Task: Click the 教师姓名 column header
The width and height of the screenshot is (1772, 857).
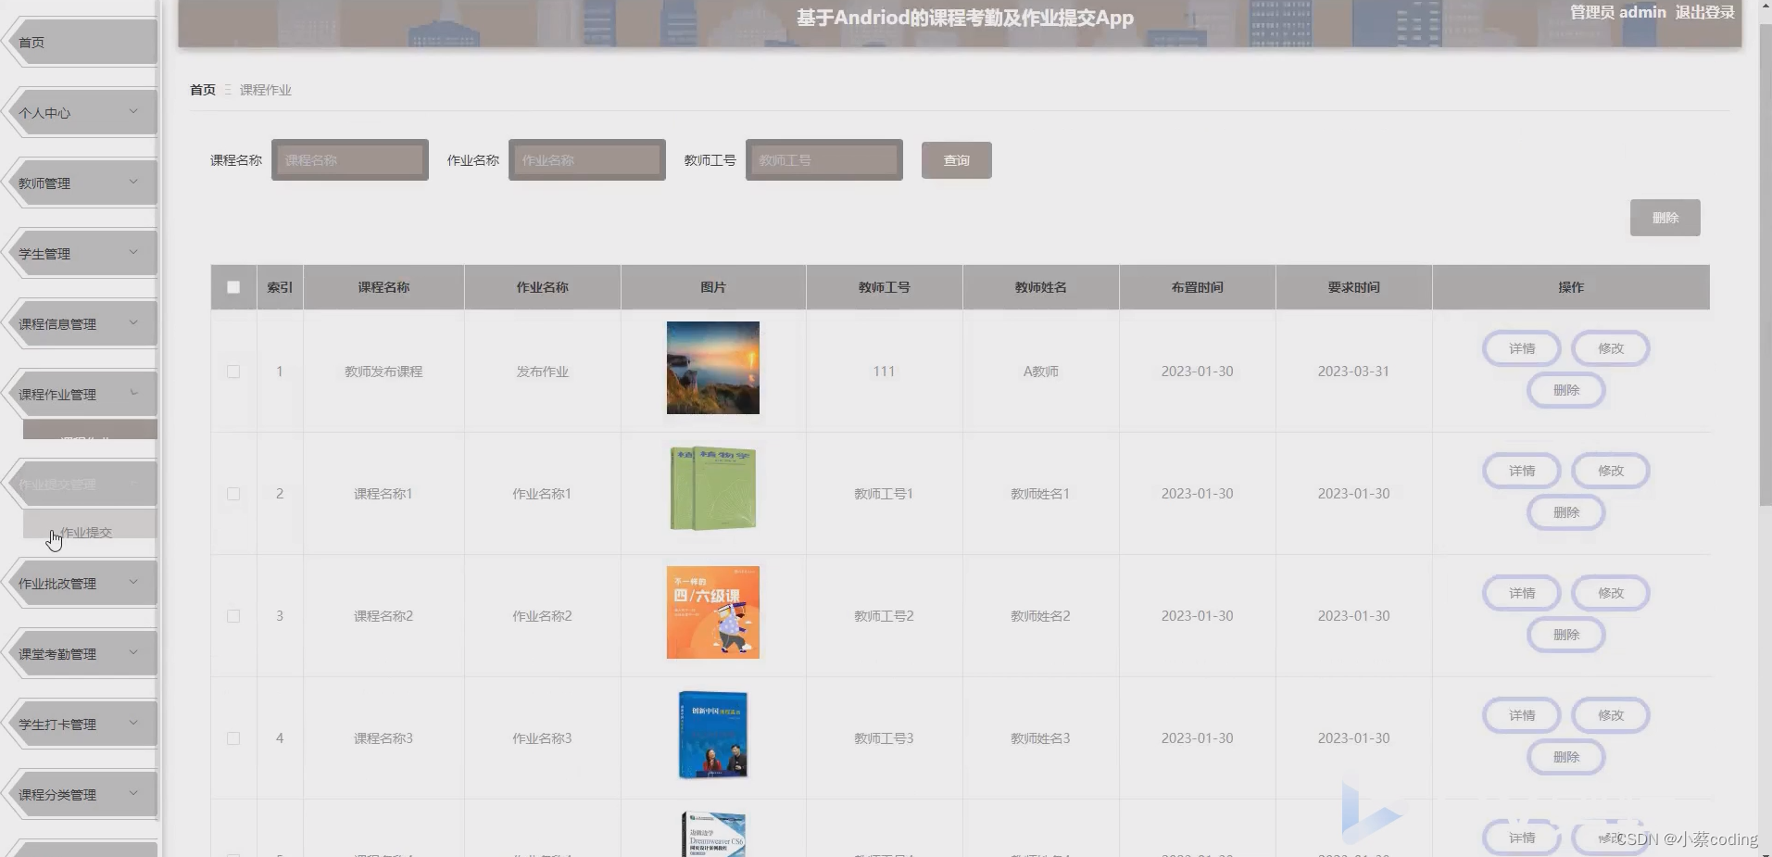Action: pyautogui.click(x=1040, y=287)
